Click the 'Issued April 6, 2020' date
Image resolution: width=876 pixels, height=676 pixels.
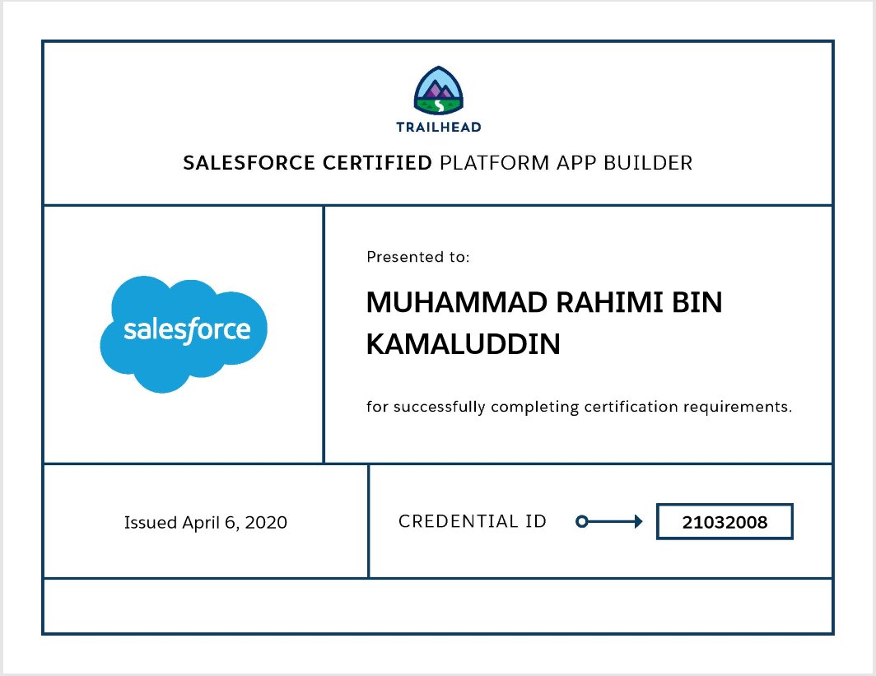pos(206,522)
